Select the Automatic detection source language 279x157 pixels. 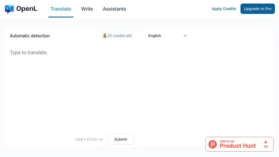tap(30, 36)
